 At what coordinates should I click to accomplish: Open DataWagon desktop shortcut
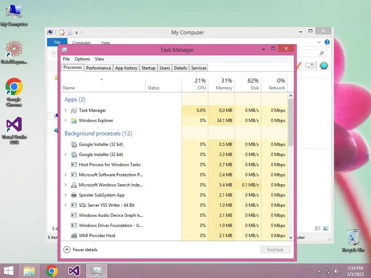click(x=14, y=52)
